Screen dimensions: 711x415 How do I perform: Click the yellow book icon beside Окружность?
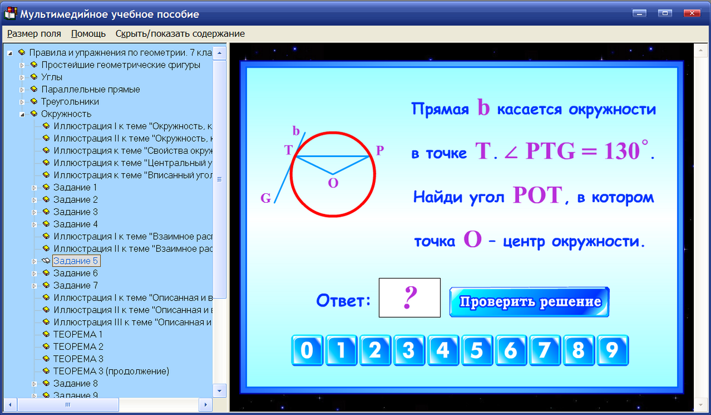(x=33, y=114)
